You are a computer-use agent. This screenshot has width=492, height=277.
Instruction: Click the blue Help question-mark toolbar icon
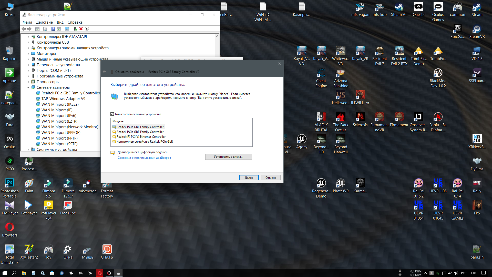pyautogui.click(x=53, y=29)
